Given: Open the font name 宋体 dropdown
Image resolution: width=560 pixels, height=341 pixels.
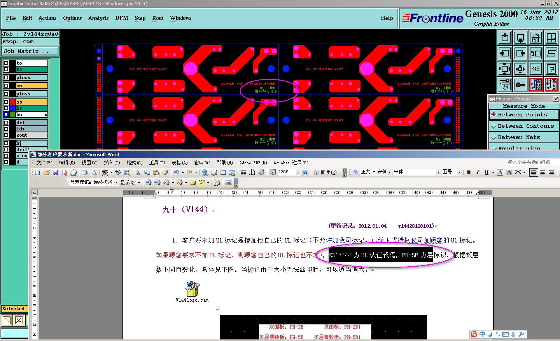Looking at the screenshot, I should pos(438,172).
